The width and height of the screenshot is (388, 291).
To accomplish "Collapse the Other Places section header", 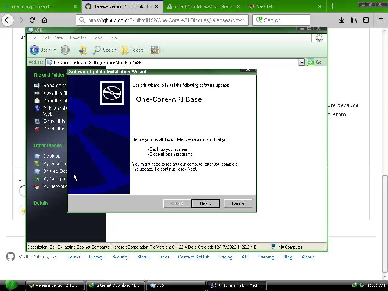I will tap(48, 145).
